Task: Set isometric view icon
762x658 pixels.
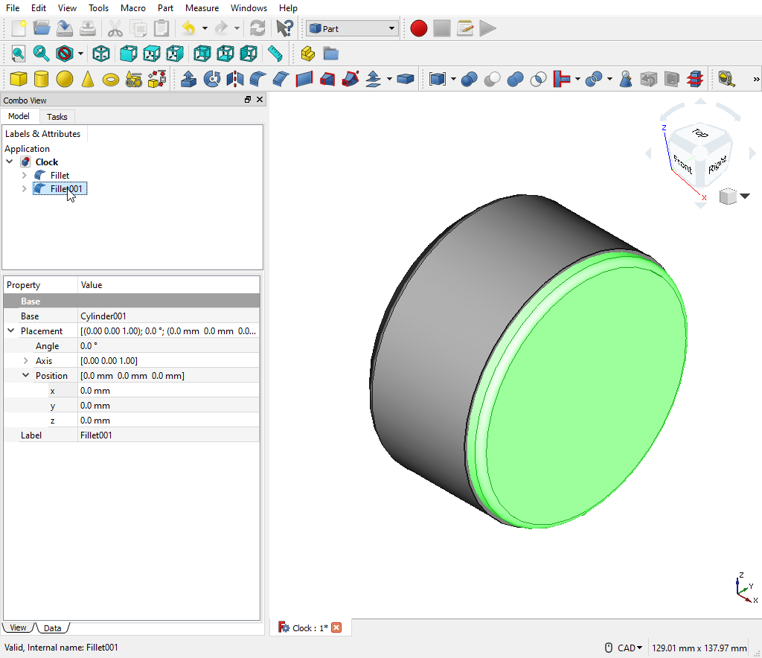Action: pyautogui.click(x=101, y=54)
